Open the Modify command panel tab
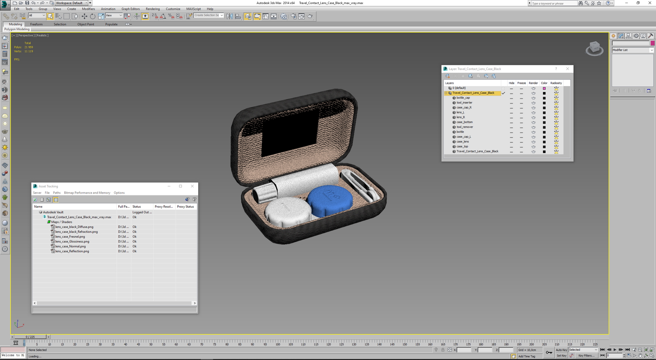The height and width of the screenshot is (360, 656). 621,36
